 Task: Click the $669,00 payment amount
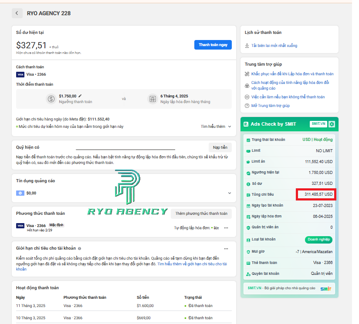[143, 318]
